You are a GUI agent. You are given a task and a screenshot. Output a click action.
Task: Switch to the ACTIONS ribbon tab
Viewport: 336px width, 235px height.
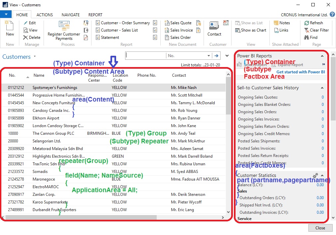(x=45, y=15)
